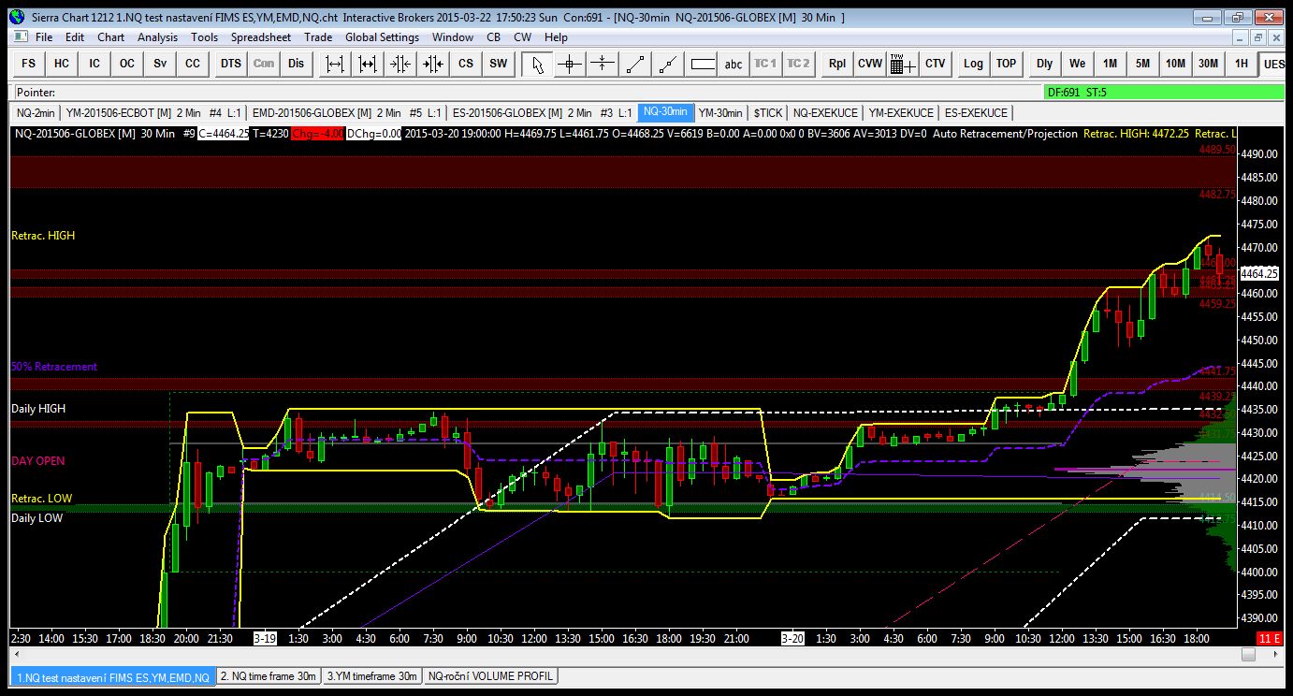Open the NQ-roční VOLUME PROFIL tab
Screen dimensions: 1293x696
pyautogui.click(x=489, y=676)
